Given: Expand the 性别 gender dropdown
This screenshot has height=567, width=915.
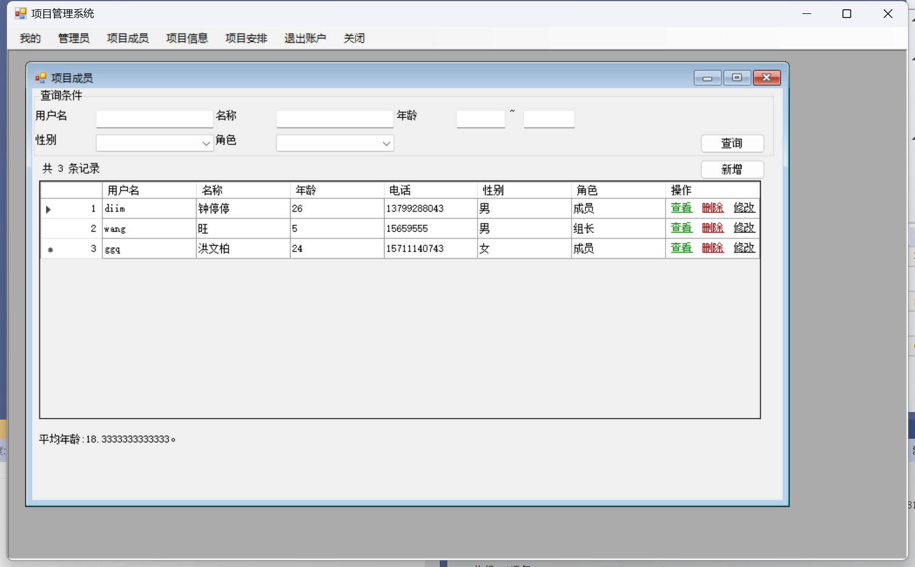Looking at the screenshot, I should pyautogui.click(x=206, y=143).
